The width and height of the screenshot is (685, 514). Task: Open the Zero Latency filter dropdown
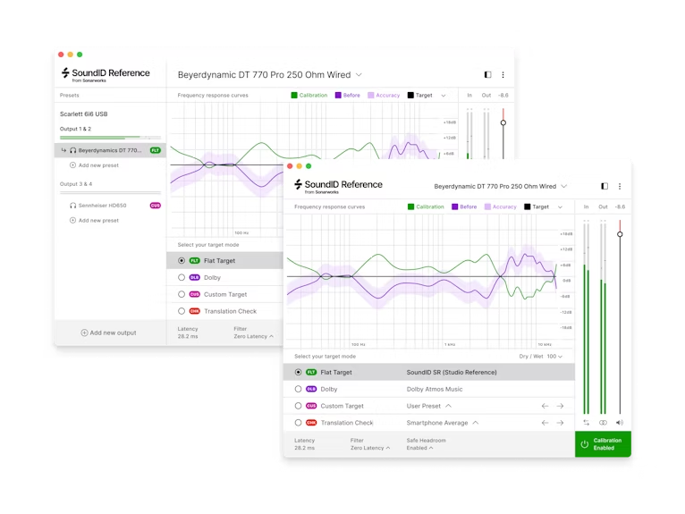(x=368, y=448)
